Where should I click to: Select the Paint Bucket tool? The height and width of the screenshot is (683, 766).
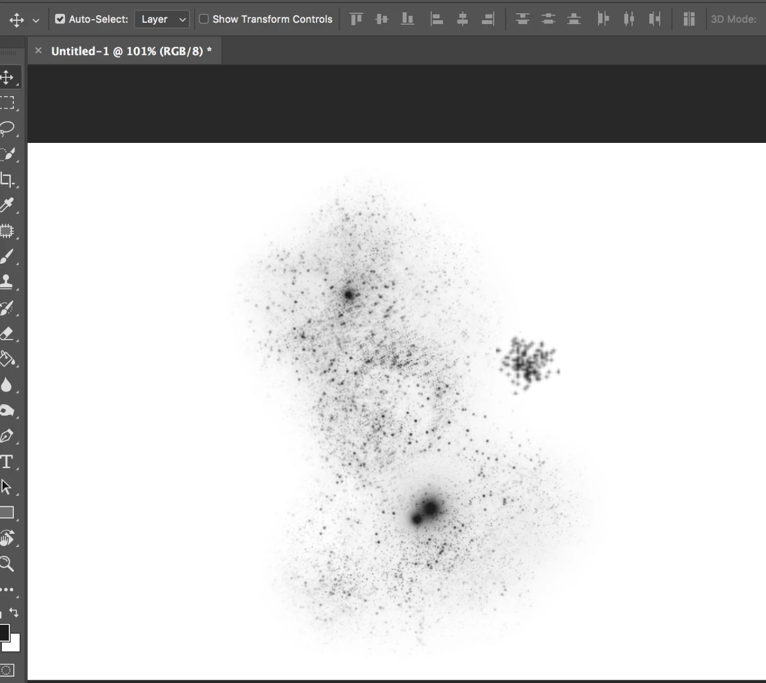[7, 359]
